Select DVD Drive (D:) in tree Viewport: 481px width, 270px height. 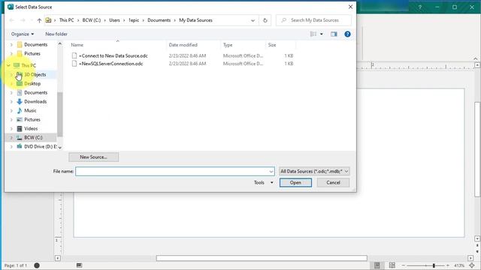[40, 147]
